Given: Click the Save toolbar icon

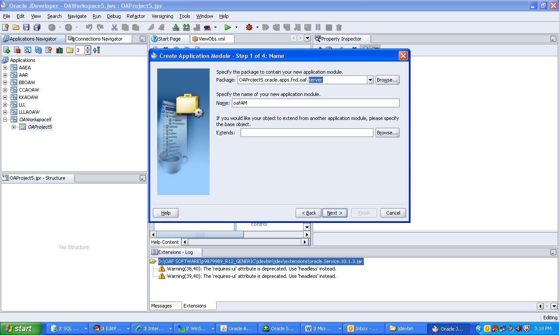Looking at the screenshot, I should [x=27, y=27].
